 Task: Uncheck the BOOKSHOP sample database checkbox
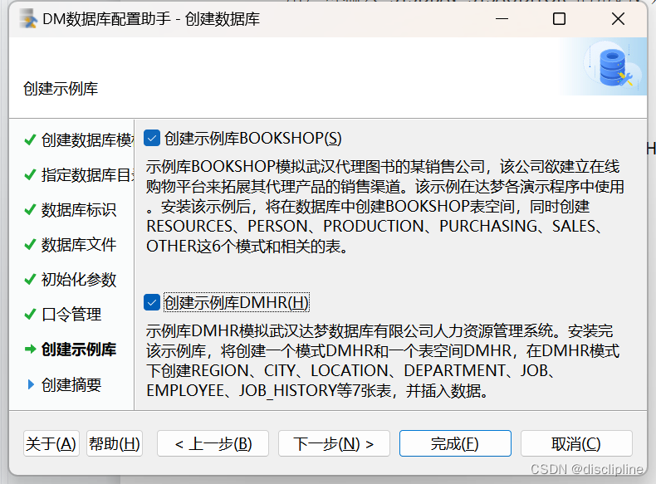[x=152, y=138]
